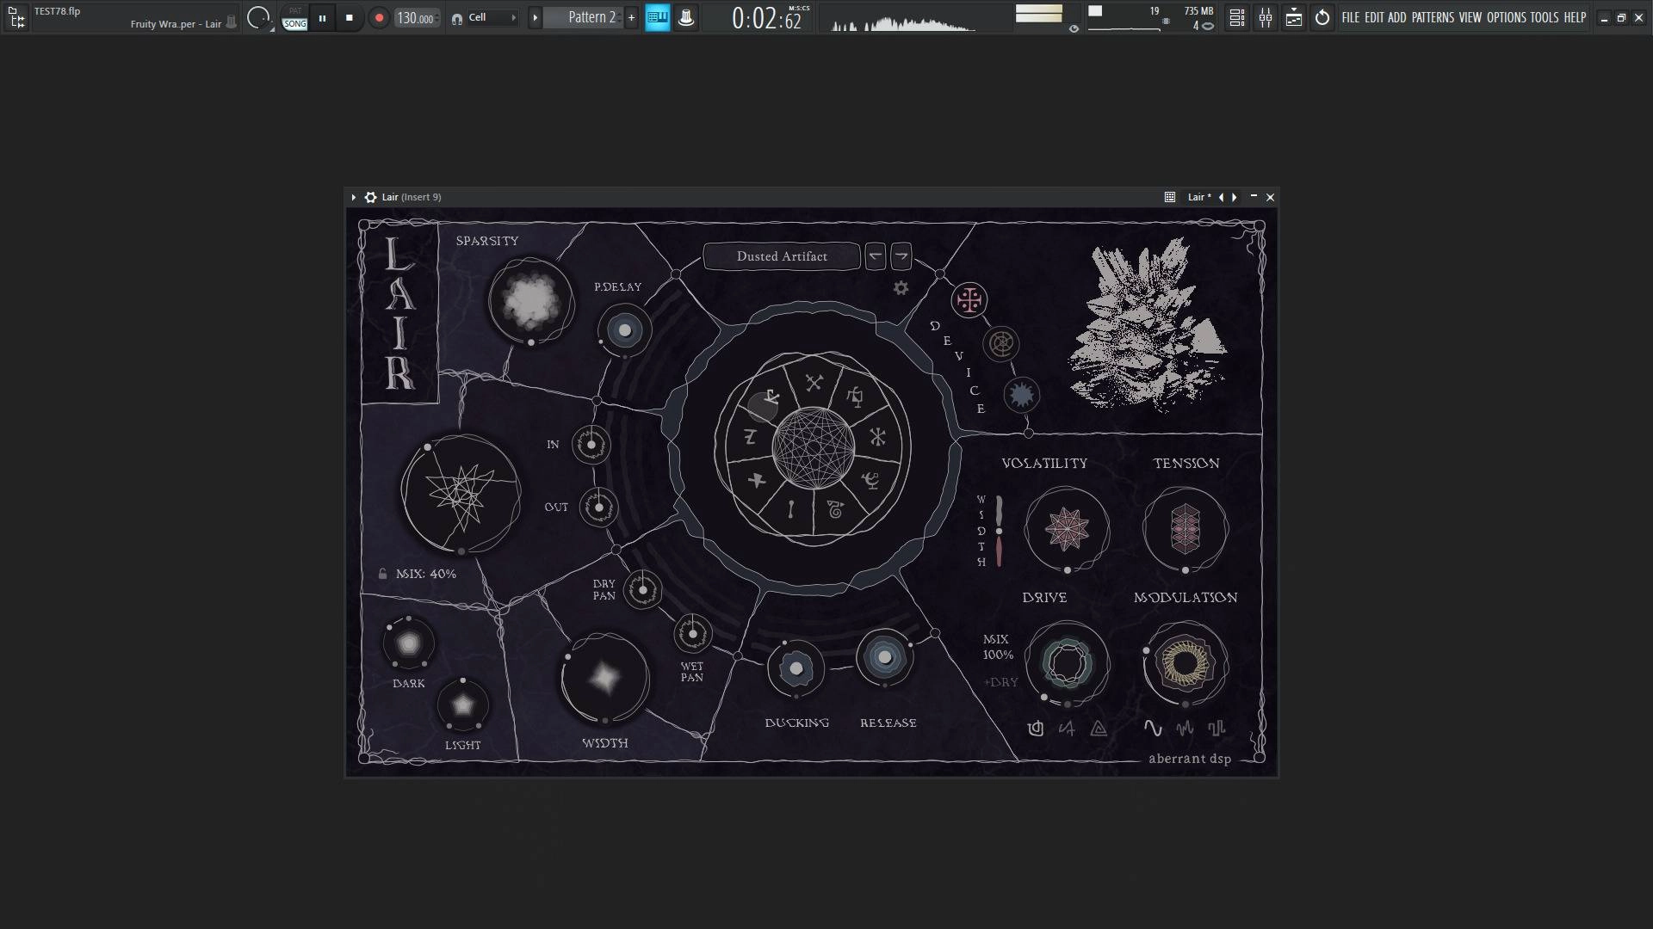Expand Lair plugin window options arrow

[353, 197]
